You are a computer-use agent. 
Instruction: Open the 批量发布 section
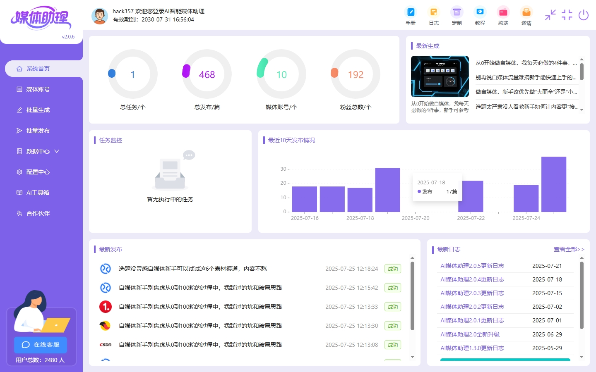pyautogui.click(x=37, y=131)
